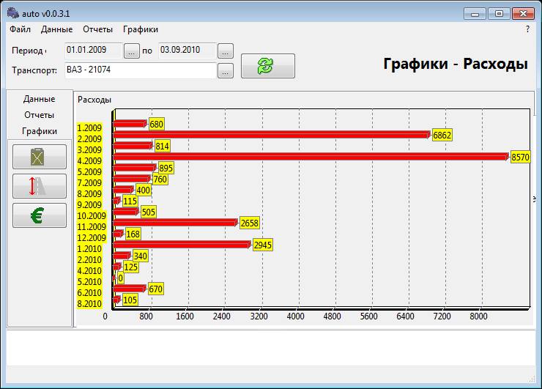542x389 pixels.
Task: Open the Данные menu in menu bar
Action: pos(56,29)
